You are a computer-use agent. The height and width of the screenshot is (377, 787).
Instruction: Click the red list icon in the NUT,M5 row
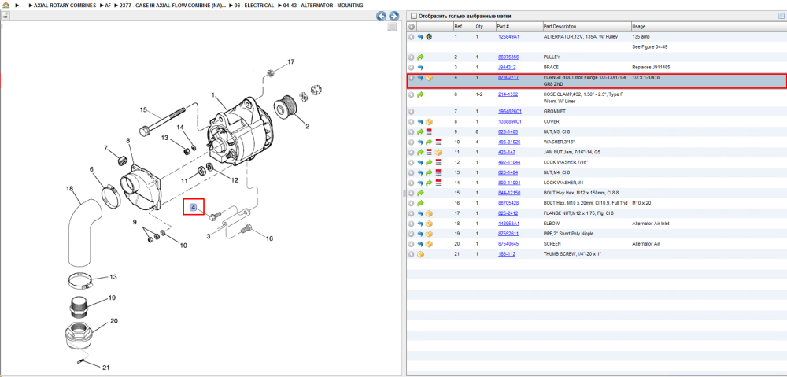(x=429, y=131)
